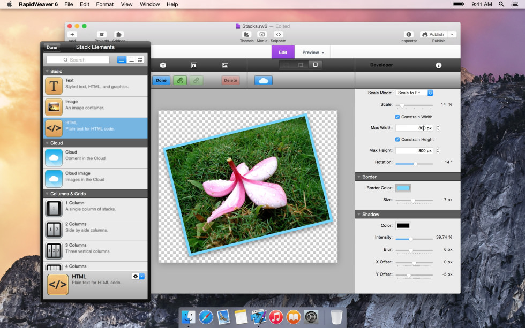Open the Inspector info icon
Image resolution: width=525 pixels, height=328 pixels.
pos(408,34)
